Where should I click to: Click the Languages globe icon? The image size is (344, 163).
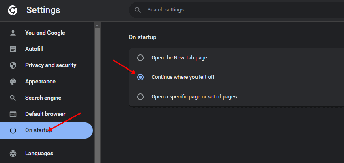(13, 154)
